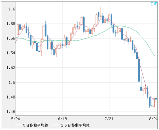Click the last blue candlestick near 1.48
Image resolution: width=159 pixels, height=130 pixels.
click(x=156, y=99)
